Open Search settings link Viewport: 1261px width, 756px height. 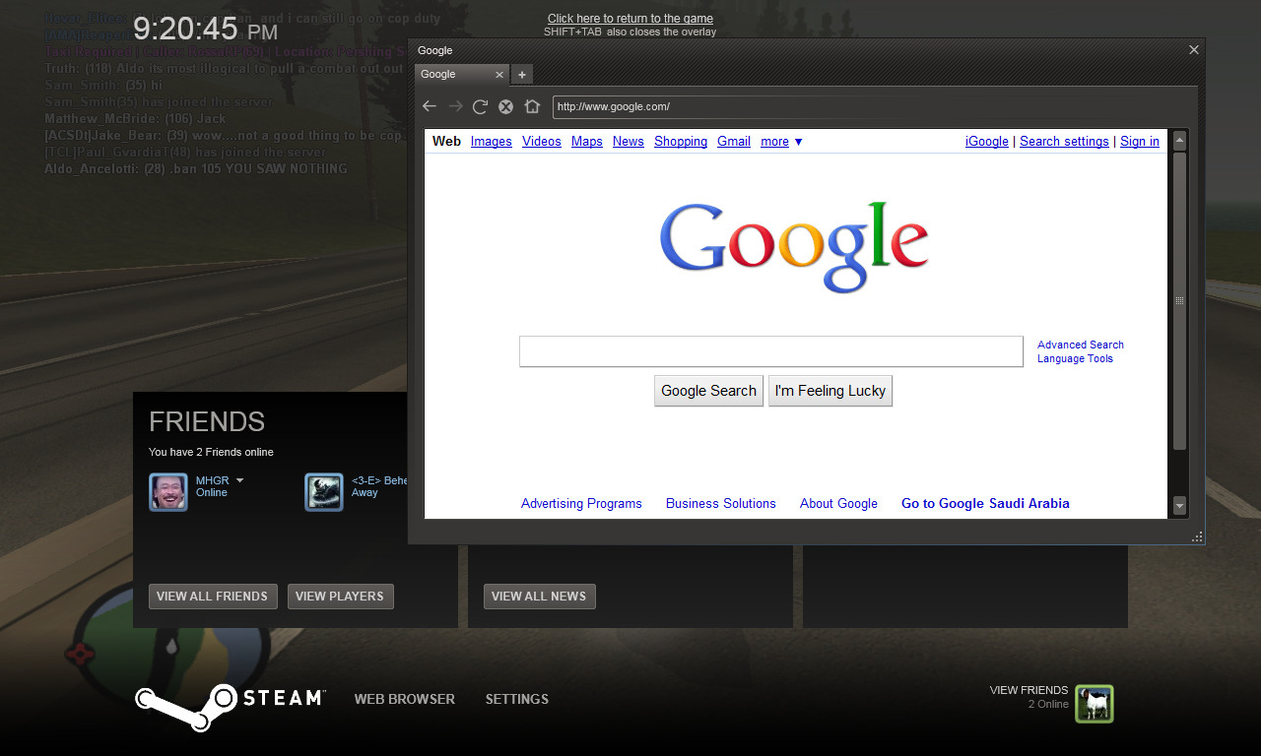(x=1064, y=142)
